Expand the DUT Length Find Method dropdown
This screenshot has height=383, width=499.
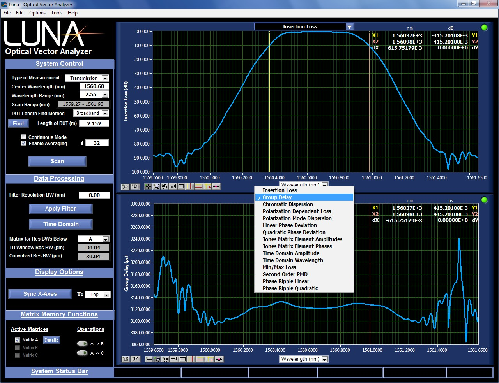(105, 113)
